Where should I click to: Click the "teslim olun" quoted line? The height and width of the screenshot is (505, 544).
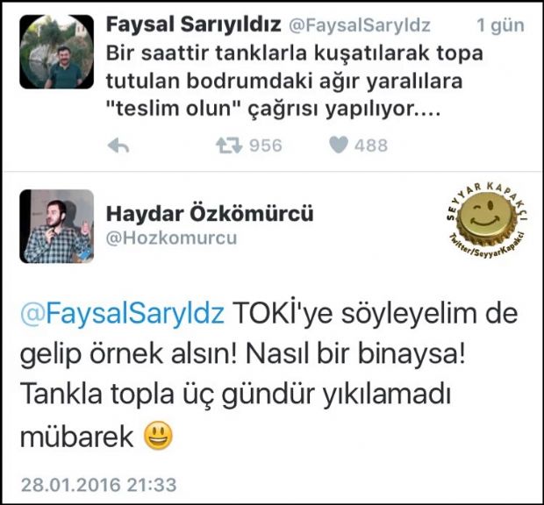[x=273, y=109]
